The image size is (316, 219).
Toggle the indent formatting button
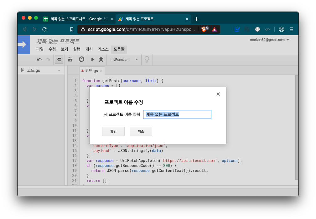(x=59, y=60)
